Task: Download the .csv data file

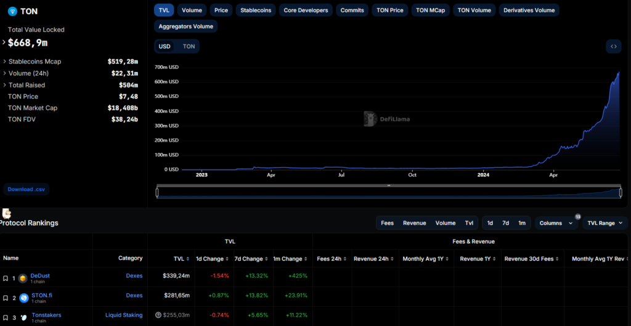Action: point(26,189)
